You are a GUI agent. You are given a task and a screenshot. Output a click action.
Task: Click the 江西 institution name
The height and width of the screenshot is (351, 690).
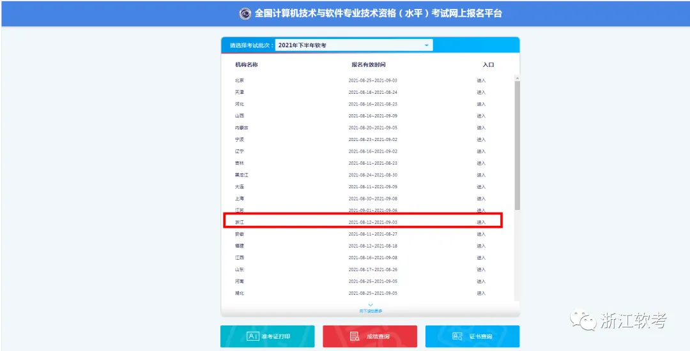tap(240, 258)
